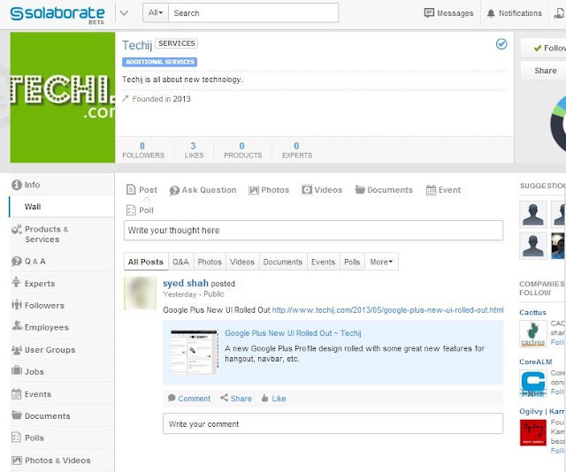Open Followers in the sidebar

(62, 305)
